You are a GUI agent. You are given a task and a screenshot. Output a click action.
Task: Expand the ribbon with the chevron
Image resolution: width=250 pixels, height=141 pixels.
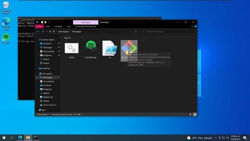192,26
